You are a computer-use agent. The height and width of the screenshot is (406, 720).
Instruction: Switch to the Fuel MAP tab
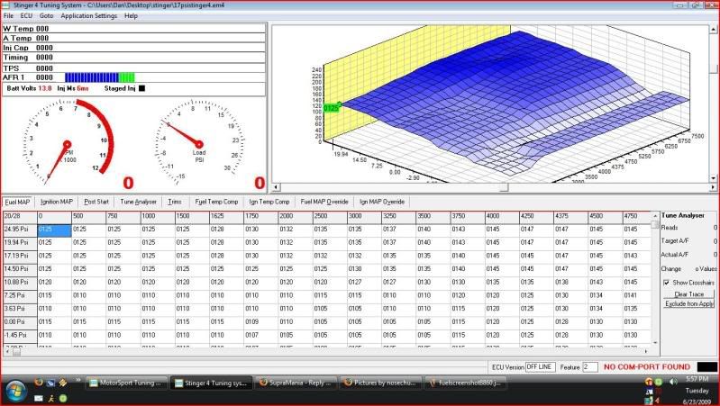[x=17, y=202]
